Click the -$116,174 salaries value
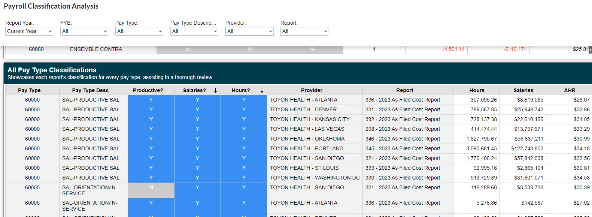The height and width of the screenshot is (217, 592). click(x=515, y=49)
